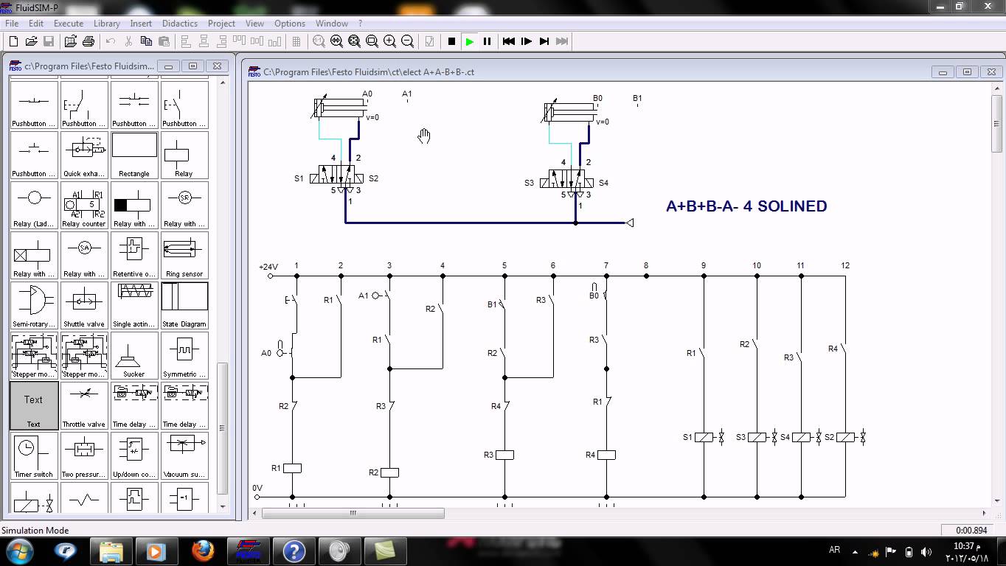Pause the running simulation

click(x=487, y=41)
